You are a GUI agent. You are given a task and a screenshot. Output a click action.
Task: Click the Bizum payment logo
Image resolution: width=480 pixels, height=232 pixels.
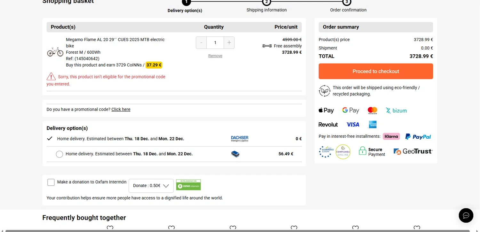pyautogui.click(x=396, y=111)
